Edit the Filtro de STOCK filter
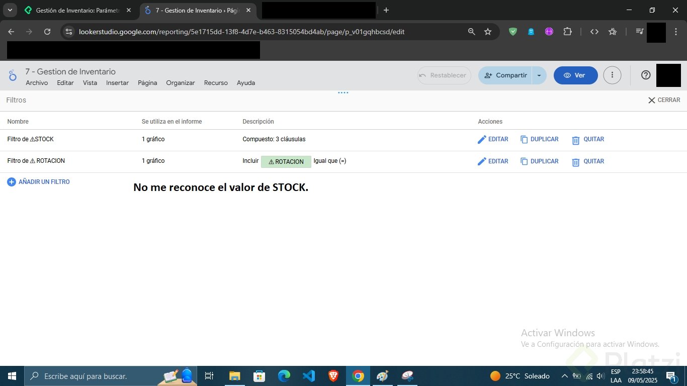Screen dimensions: 687x386 [493, 139]
